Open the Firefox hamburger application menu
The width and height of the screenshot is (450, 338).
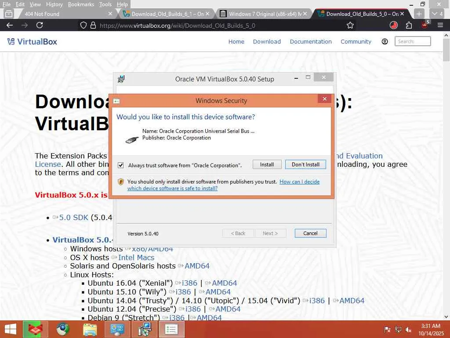[440, 25]
